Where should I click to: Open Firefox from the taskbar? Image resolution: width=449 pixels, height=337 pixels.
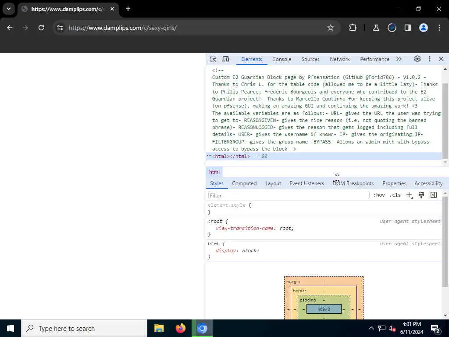(180, 328)
